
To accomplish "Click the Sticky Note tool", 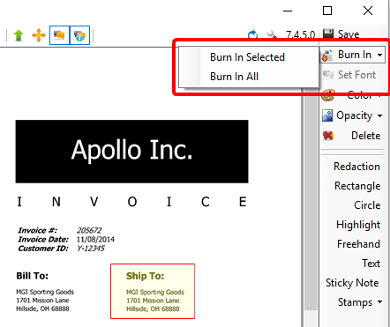I will pos(352,283).
